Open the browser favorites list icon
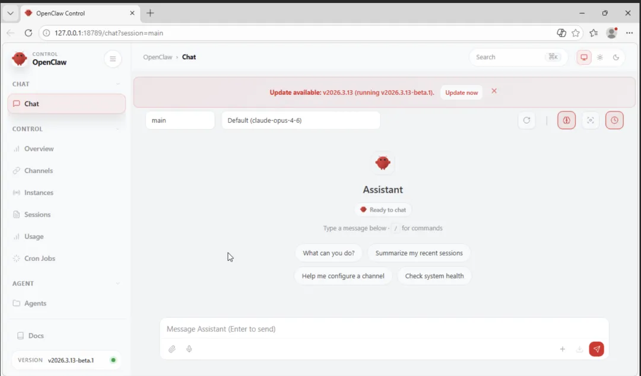 click(594, 33)
